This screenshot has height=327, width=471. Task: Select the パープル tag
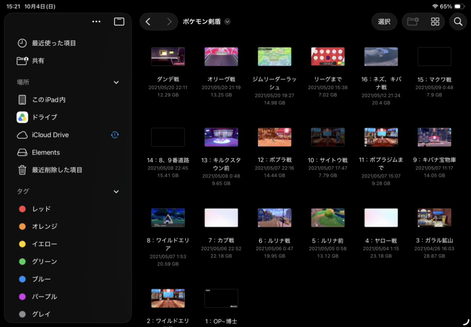[x=68, y=297]
